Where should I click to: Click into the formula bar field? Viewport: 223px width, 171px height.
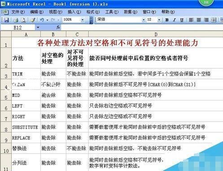(x=142, y=27)
